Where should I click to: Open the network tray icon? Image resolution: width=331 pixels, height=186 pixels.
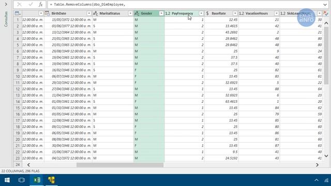tap(326, 180)
